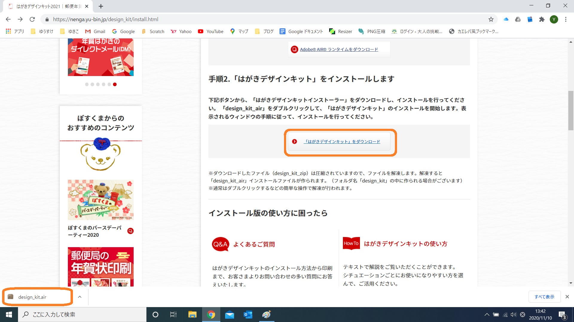Open Outlook from the taskbar
The width and height of the screenshot is (574, 322).
[x=248, y=315]
